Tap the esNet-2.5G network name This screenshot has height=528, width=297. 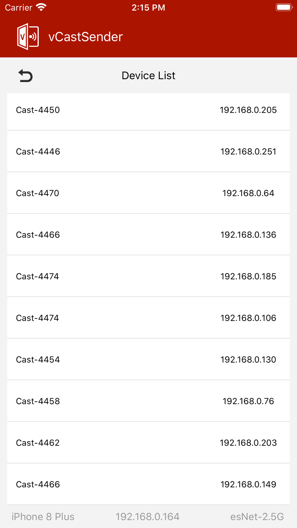point(257,517)
